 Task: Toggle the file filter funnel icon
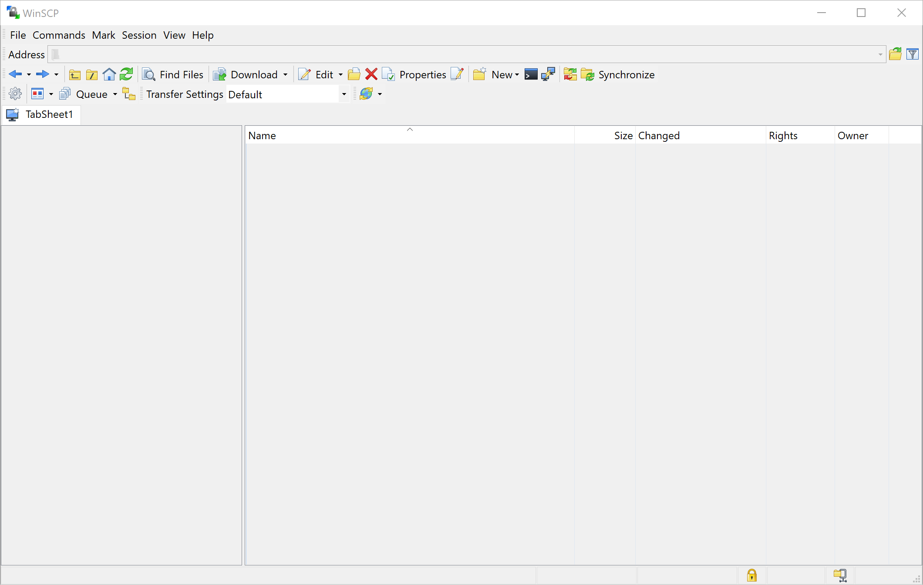pyautogui.click(x=912, y=54)
